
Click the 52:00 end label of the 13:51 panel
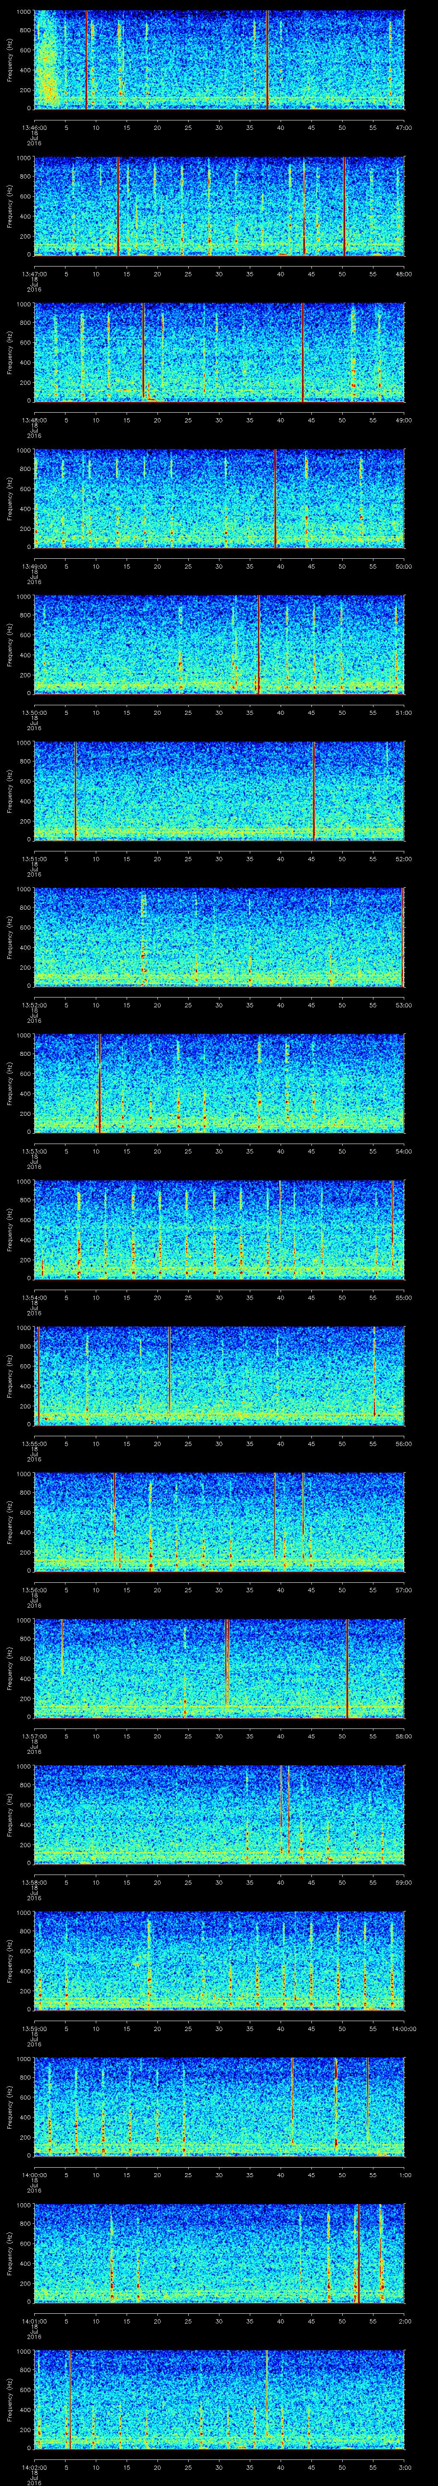404,859
